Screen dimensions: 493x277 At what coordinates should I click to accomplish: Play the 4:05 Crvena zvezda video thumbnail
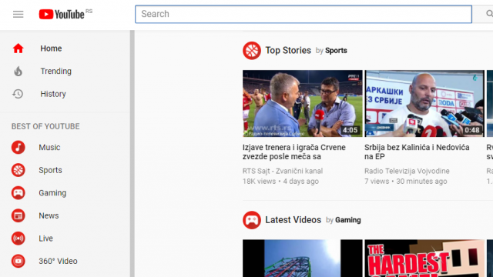pyautogui.click(x=303, y=103)
